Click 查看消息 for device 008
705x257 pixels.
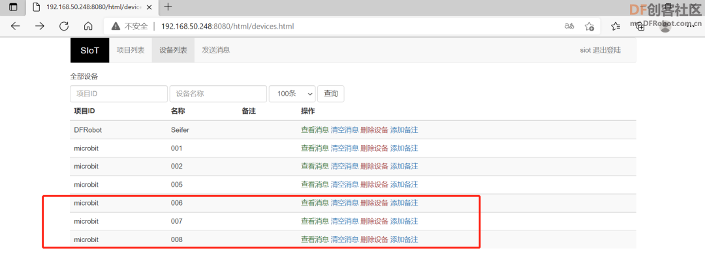tap(315, 240)
